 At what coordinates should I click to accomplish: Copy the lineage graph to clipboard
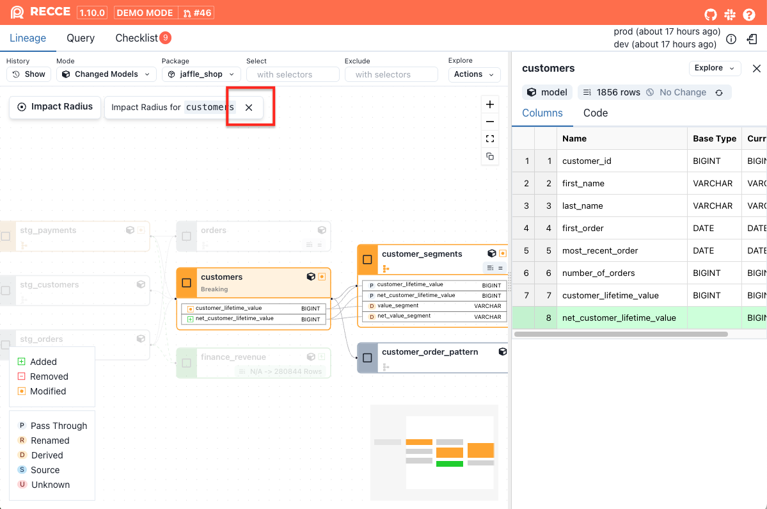(x=490, y=156)
